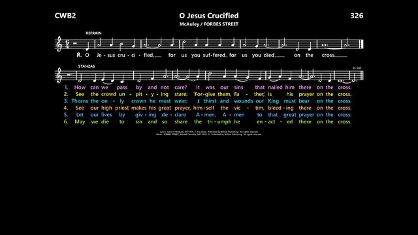Click the final word "cross." of stanza 6
Image resolution: width=418 pixels, height=235 pixels.
345,122
